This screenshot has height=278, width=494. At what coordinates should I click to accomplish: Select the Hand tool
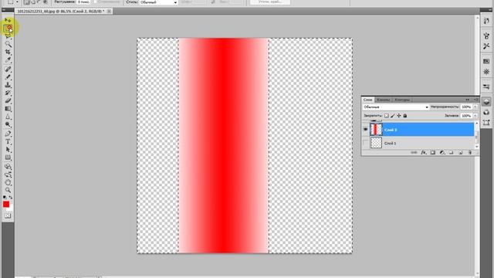(8, 182)
